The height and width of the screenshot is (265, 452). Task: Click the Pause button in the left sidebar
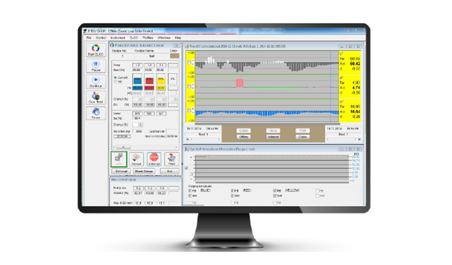(x=95, y=66)
